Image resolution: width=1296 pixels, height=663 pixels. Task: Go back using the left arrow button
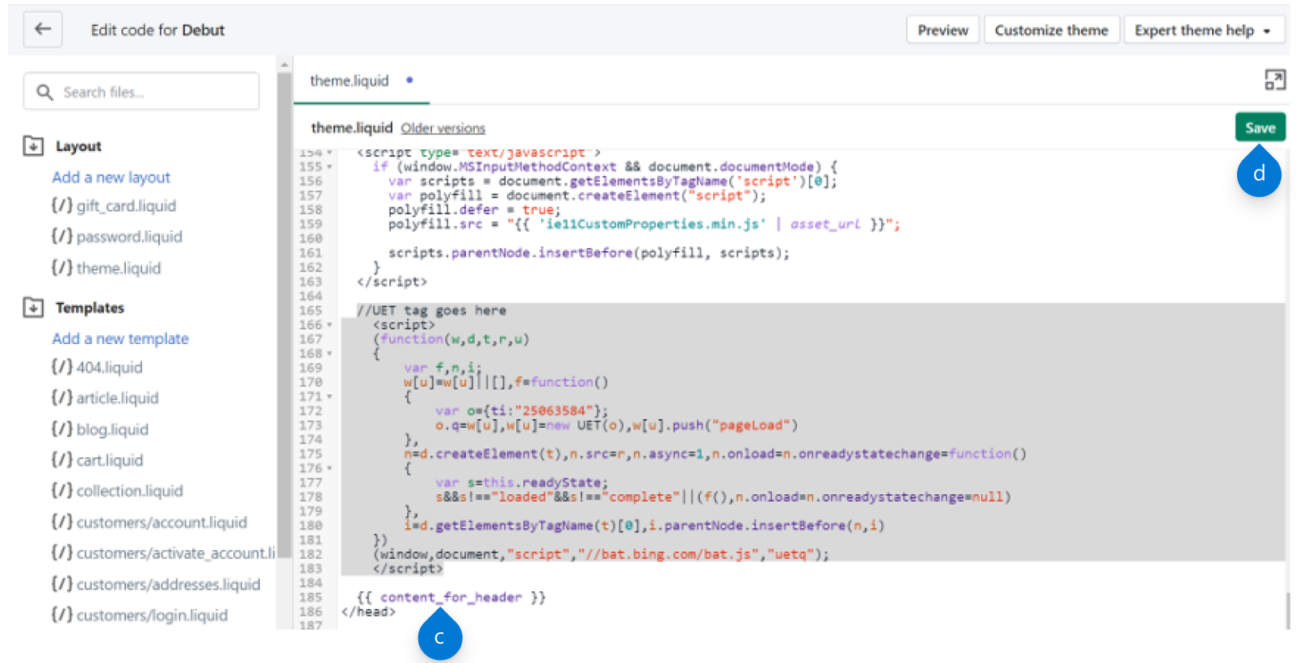[43, 30]
